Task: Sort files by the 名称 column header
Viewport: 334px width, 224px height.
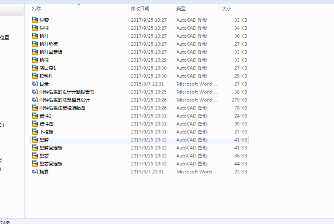Action: tap(37, 8)
